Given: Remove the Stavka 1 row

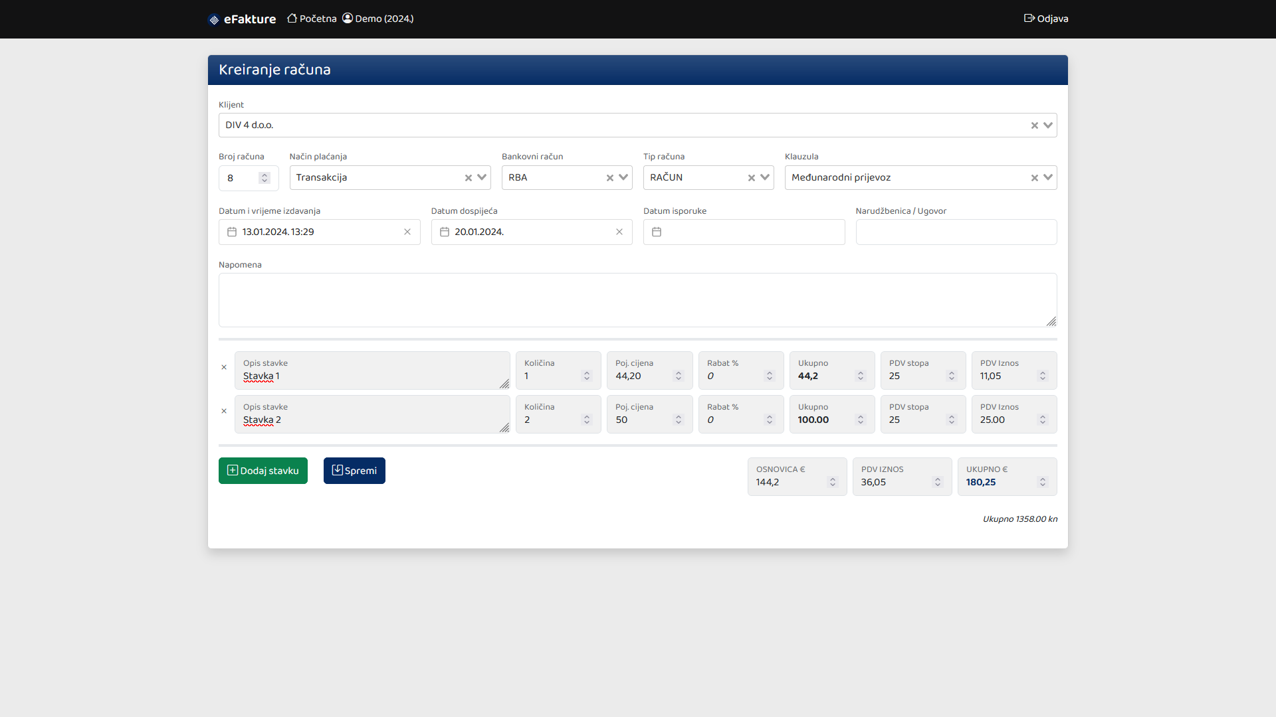Looking at the screenshot, I should pyautogui.click(x=224, y=367).
